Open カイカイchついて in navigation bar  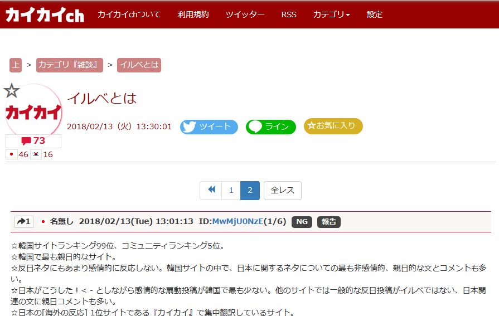coord(129,14)
